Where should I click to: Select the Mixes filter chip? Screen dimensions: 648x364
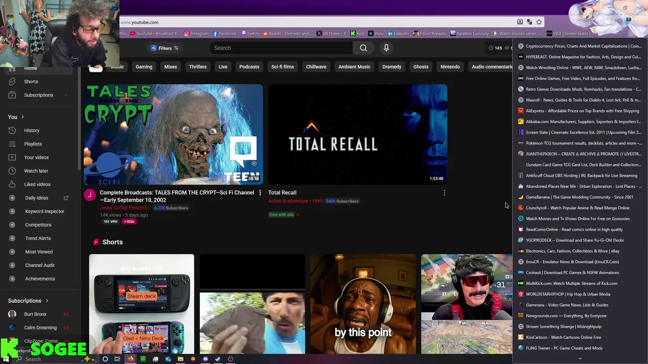(171, 67)
